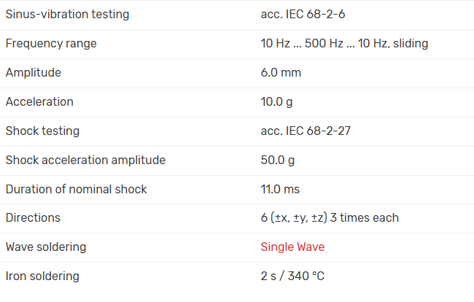
Task: Click the 6 (±x, ±y, ±z) directions value
Action: pos(330,218)
